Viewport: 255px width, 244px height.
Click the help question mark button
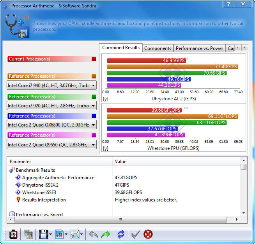pos(228,4)
